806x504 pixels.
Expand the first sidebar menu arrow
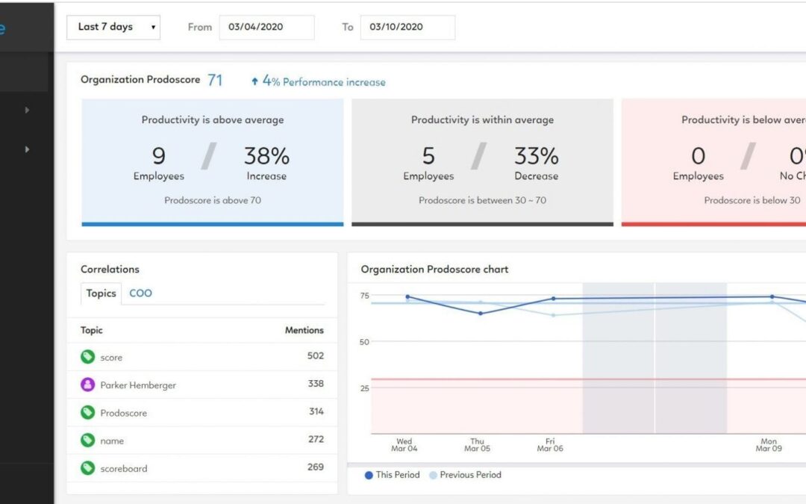click(27, 111)
